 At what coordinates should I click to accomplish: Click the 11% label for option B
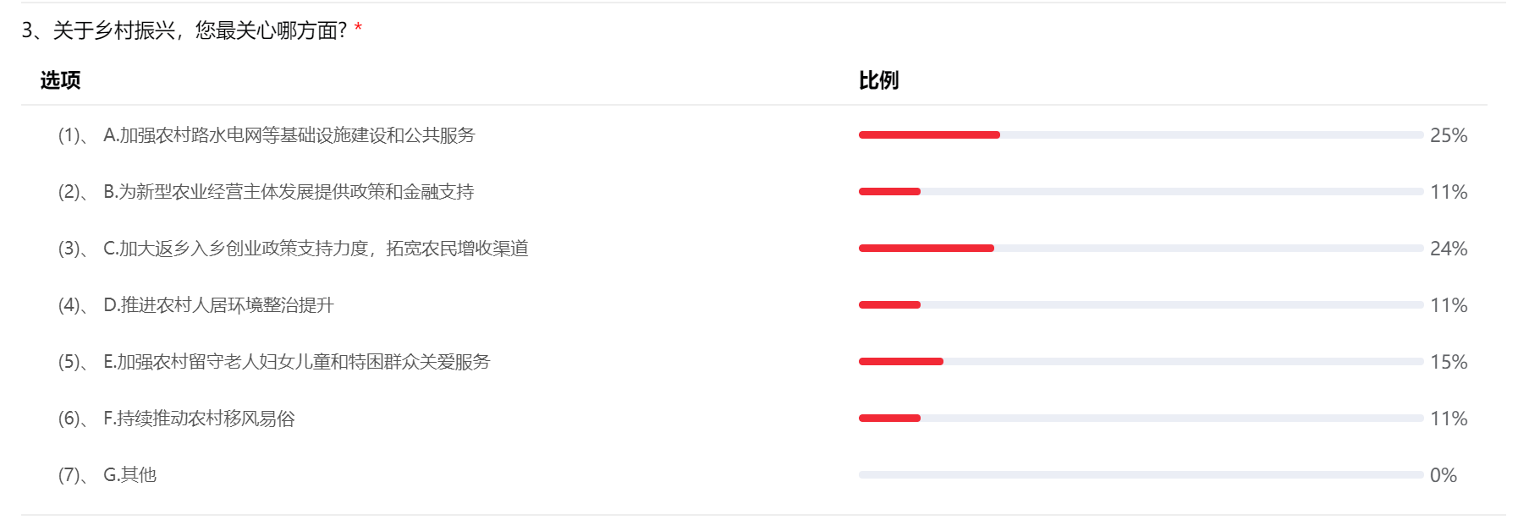tap(1448, 192)
